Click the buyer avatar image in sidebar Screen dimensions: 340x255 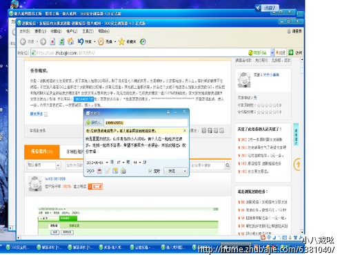(x=244, y=80)
